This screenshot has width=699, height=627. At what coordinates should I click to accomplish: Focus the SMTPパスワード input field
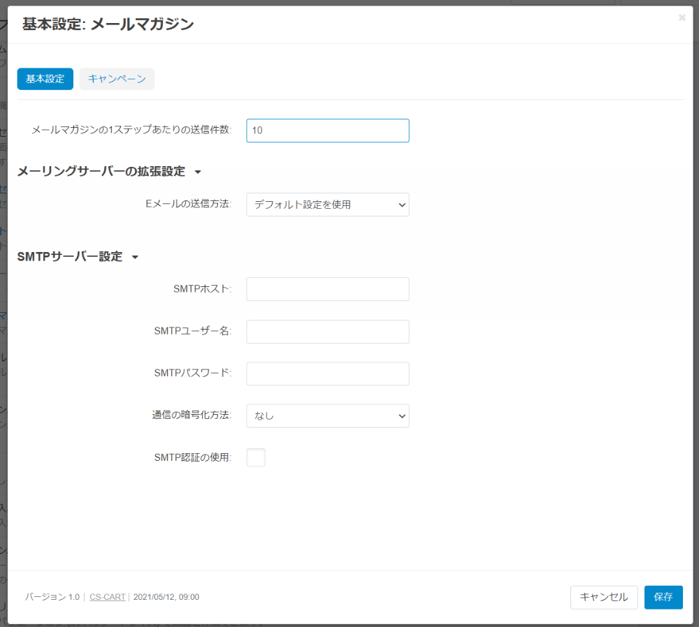[328, 373]
